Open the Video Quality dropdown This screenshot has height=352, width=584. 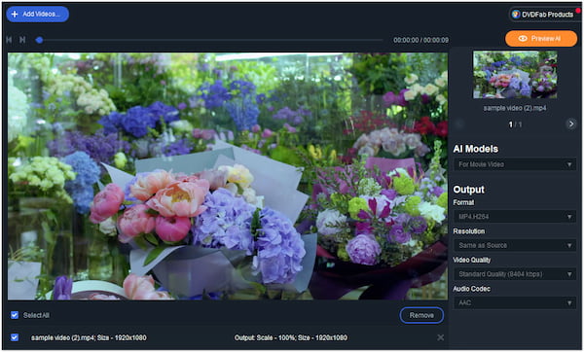(515, 274)
